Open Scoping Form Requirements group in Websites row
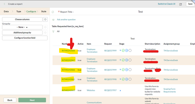Image resolution: width=195 pixels, height=104 pixels. 170,90
